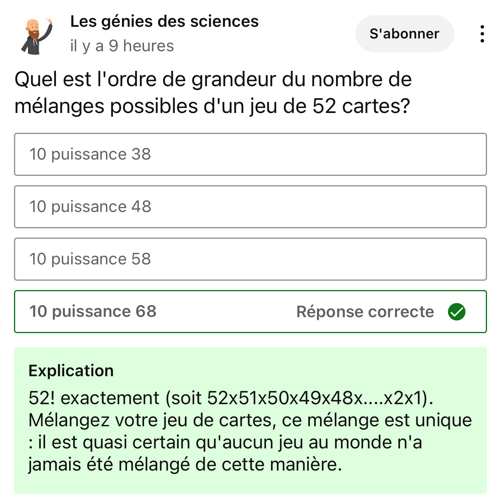Open the channel avatar of the bearded man

(37, 36)
